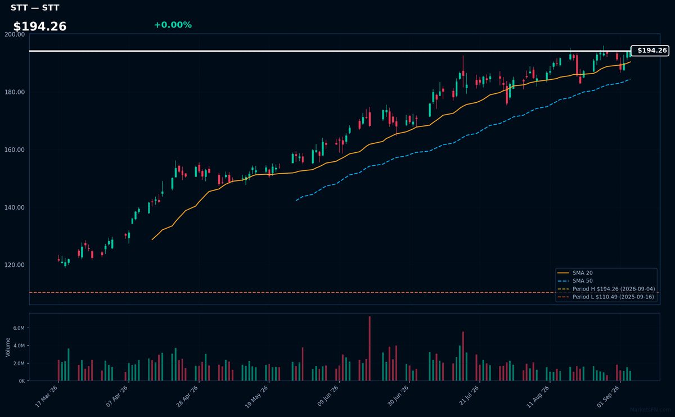This screenshot has width=675, height=417.
Task: Click the 2.0M volume axis label
Action: click(x=19, y=364)
